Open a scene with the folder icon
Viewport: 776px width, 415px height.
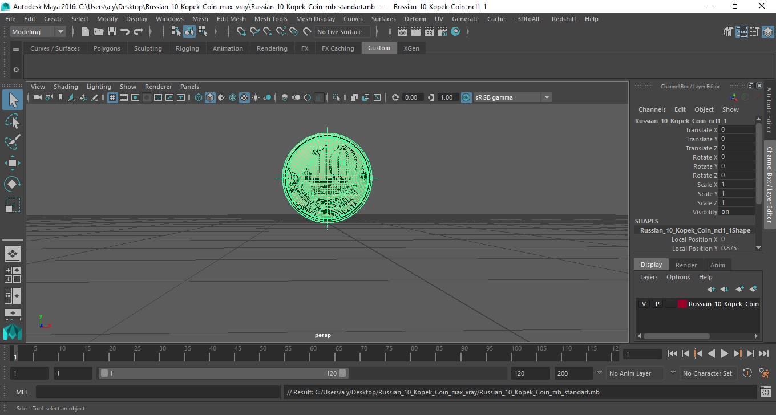click(x=99, y=32)
